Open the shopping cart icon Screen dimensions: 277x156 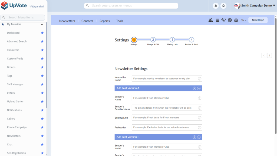pos(223,20)
